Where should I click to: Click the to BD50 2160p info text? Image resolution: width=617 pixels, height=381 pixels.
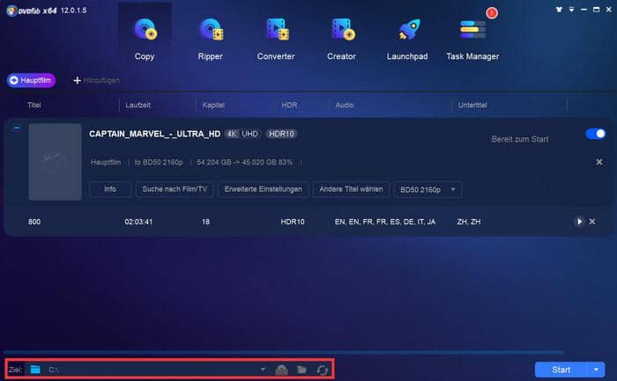pyautogui.click(x=159, y=162)
